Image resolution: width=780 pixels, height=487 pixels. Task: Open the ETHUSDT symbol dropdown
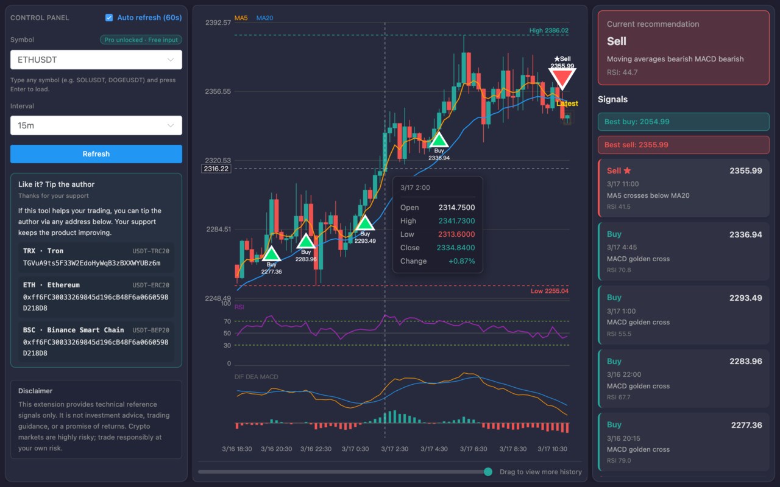[96, 60]
